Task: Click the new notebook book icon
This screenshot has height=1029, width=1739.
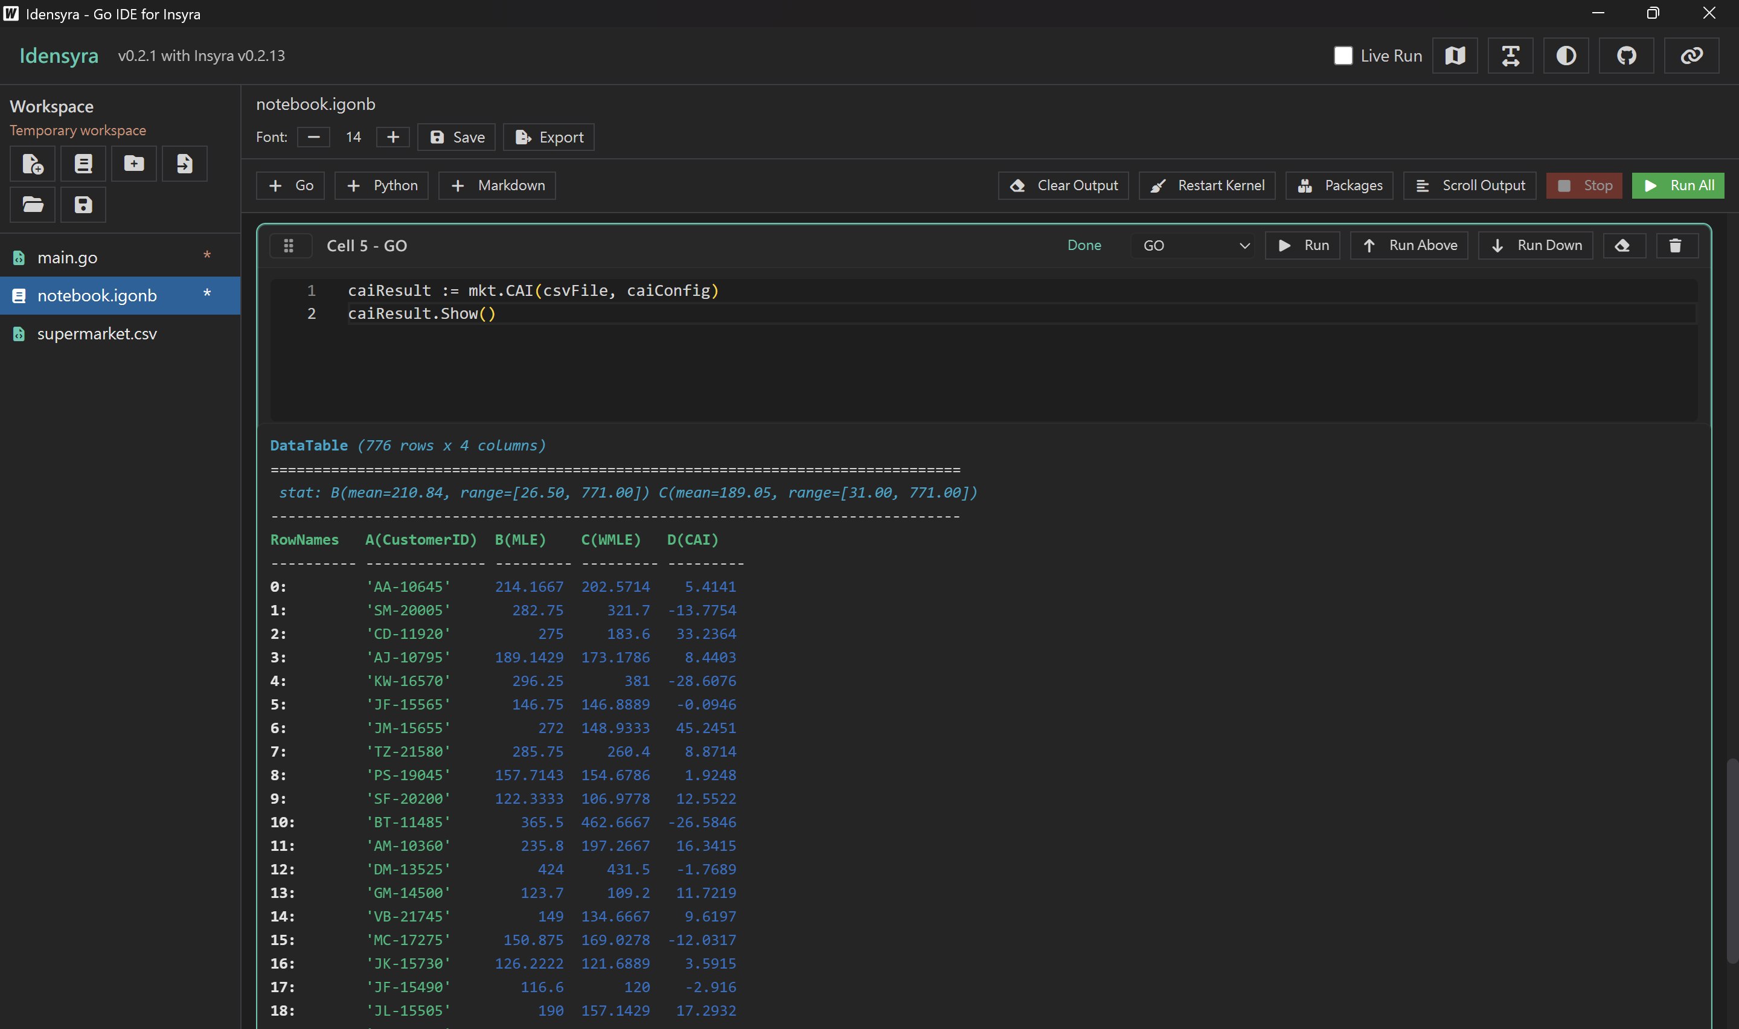Action: click(83, 164)
